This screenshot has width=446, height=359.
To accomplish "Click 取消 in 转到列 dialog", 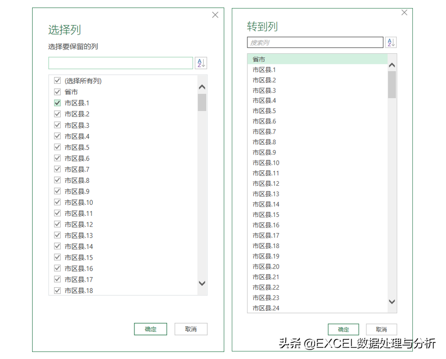I will [381, 329].
